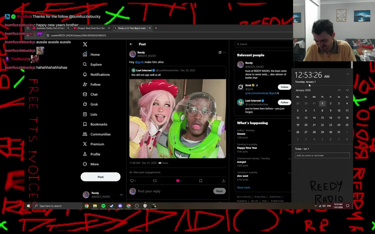375x234 pixels.
Task: Click the first Chrome icon in taskbar
Action: (86, 206)
